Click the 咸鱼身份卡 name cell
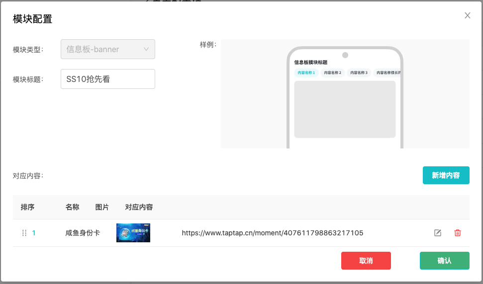 coord(83,233)
